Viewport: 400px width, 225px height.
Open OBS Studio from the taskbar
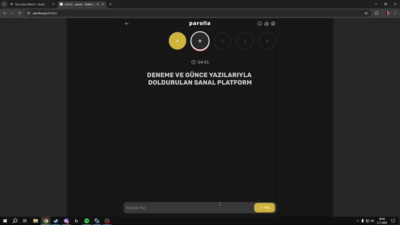[x=107, y=221]
